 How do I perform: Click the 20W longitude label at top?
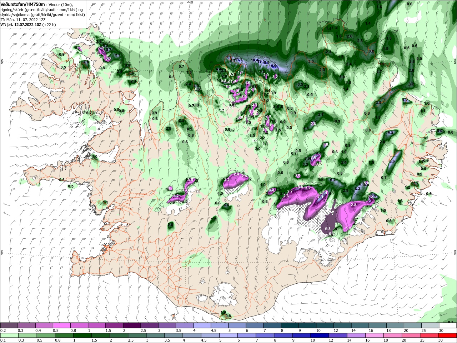point(190,2)
